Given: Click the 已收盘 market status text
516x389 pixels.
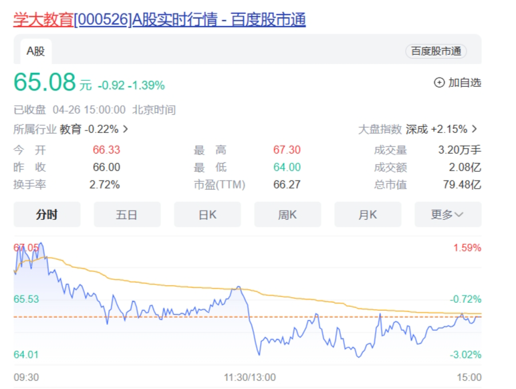Looking at the screenshot, I should (29, 110).
